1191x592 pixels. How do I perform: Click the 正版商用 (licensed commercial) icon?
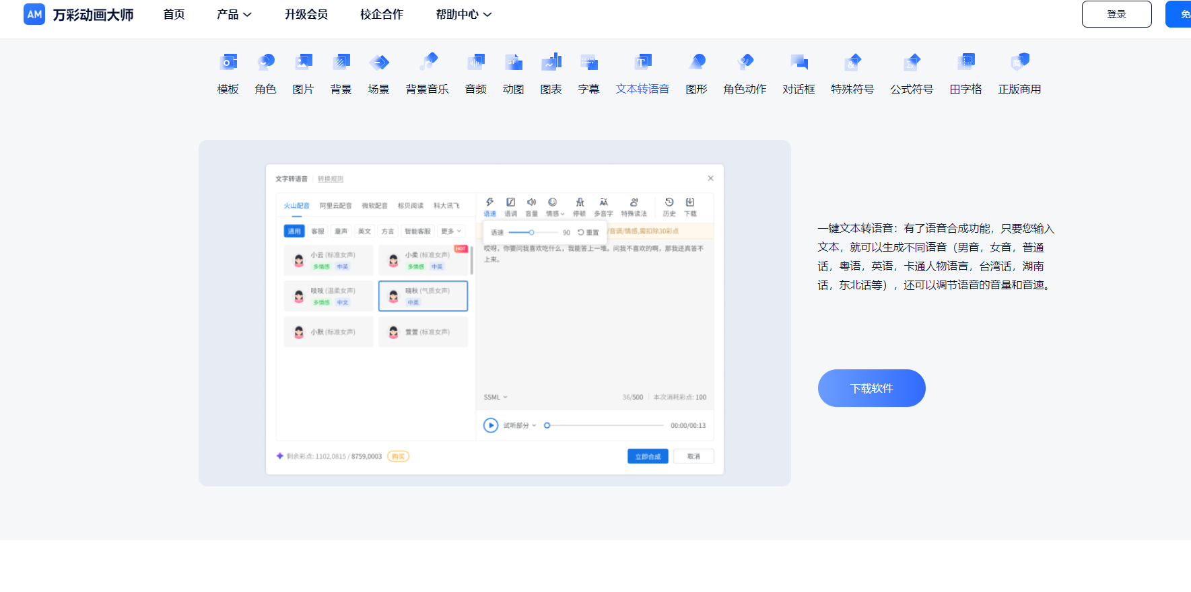1020,63
